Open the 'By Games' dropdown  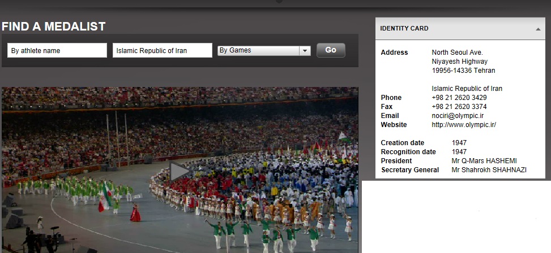264,50
